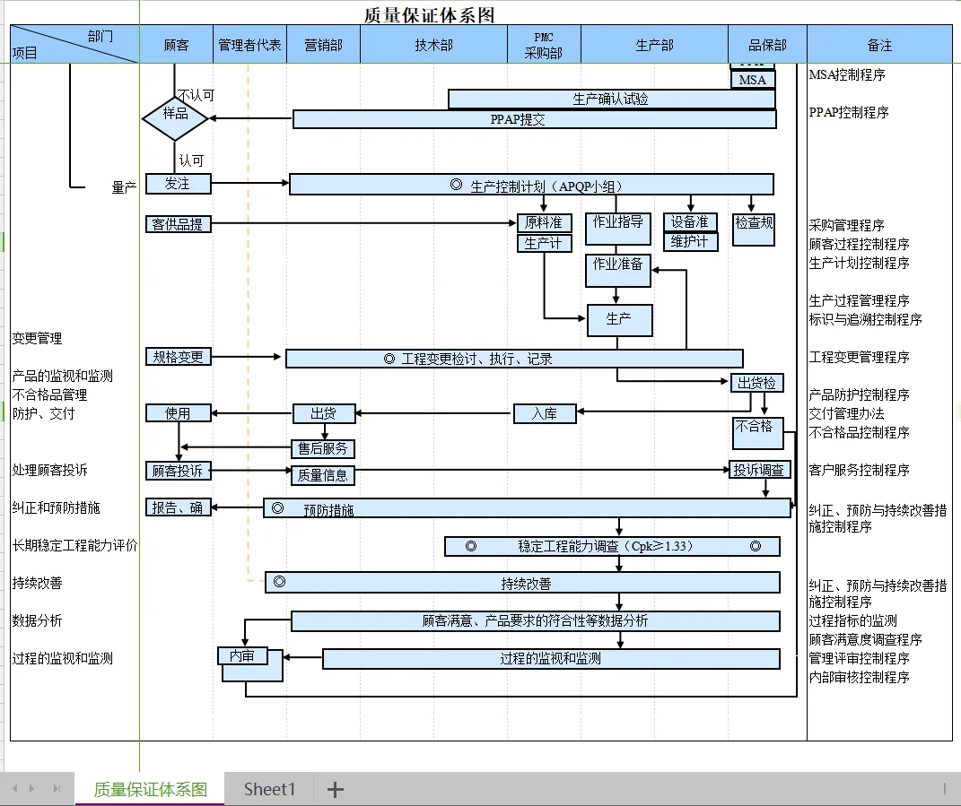The width and height of the screenshot is (961, 806).
Task: Click the 出货检 box
Action: pos(757,384)
